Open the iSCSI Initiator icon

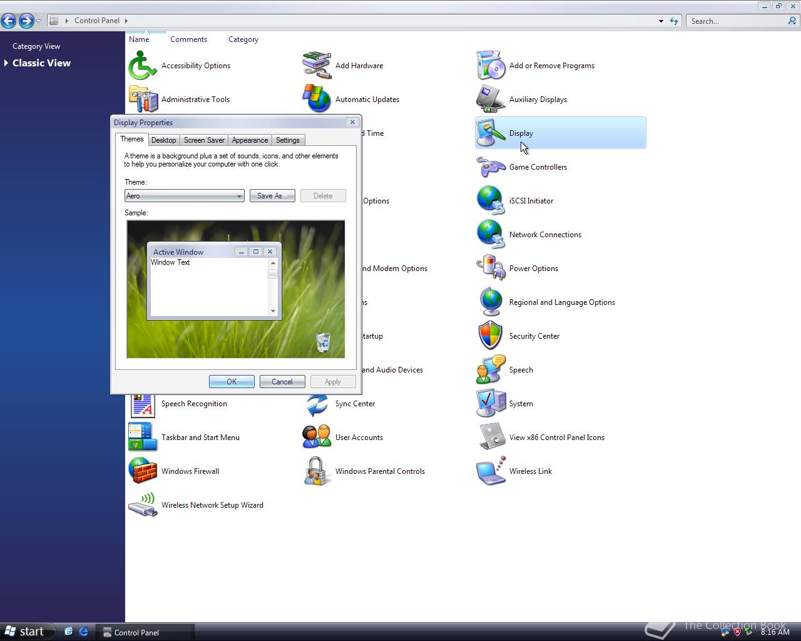pyautogui.click(x=491, y=201)
